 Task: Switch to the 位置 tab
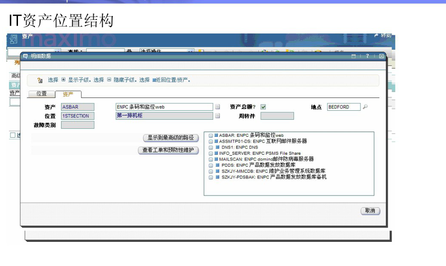point(42,94)
